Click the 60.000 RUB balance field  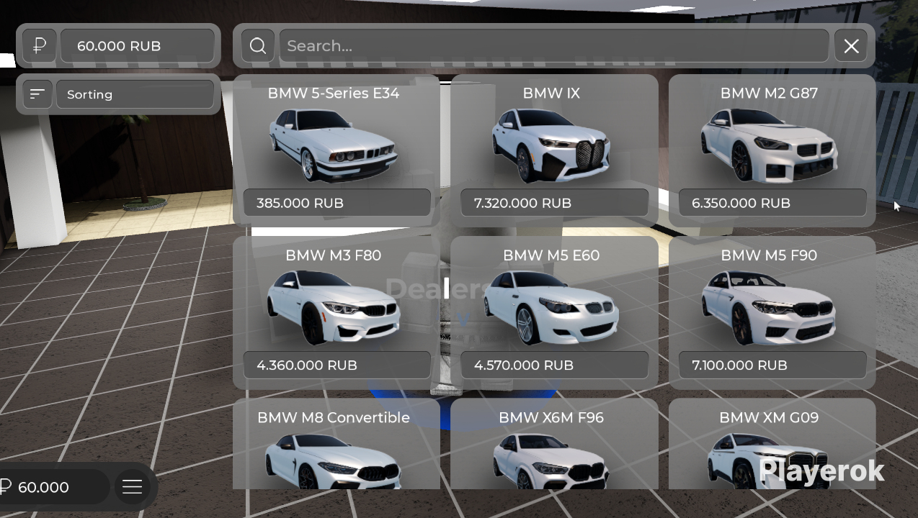[138, 46]
